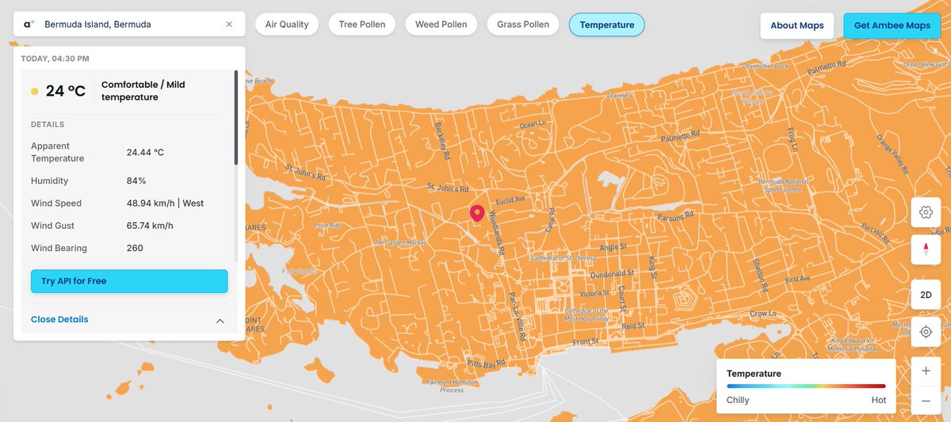Click the 24 °C temperature reading
Viewport: 951px width, 422px height.
point(66,91)
